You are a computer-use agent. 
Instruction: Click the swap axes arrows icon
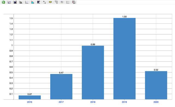(44, 2)
